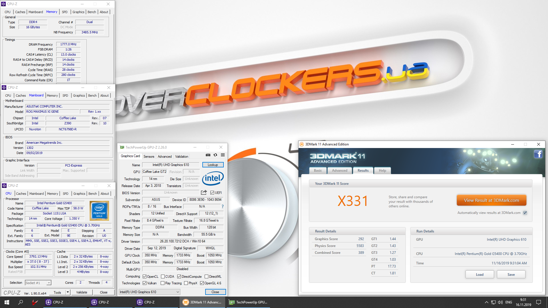The image size is (548, 308).
Task: Click the Close button in the bottom CPU-Z window
Action: pos(104,292)
